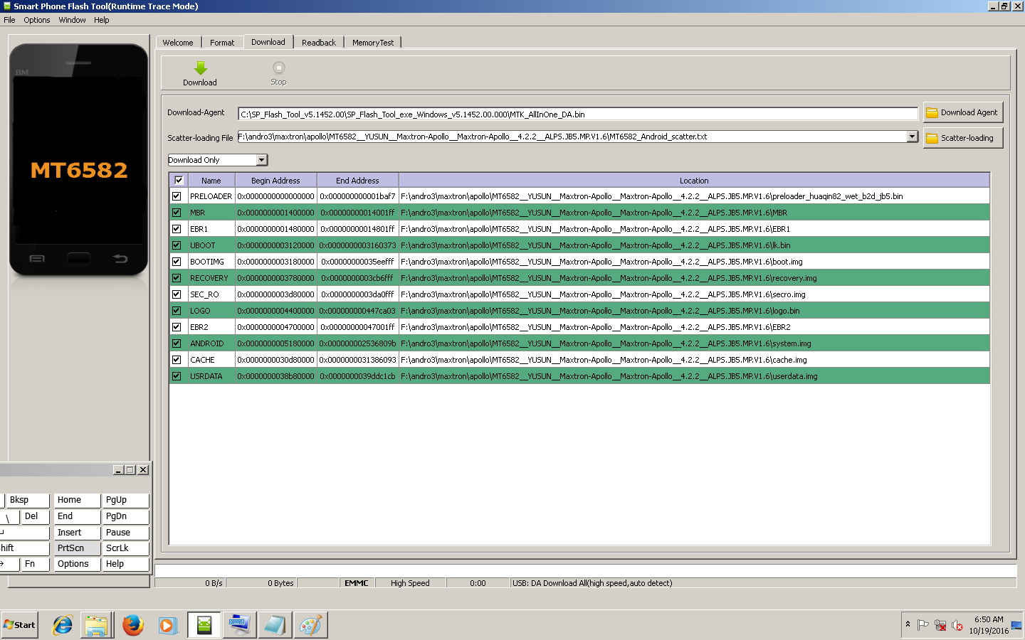Screen dimensions: 1025x640
Task: Switch to the MemoryTest tab
Action: 373,43
